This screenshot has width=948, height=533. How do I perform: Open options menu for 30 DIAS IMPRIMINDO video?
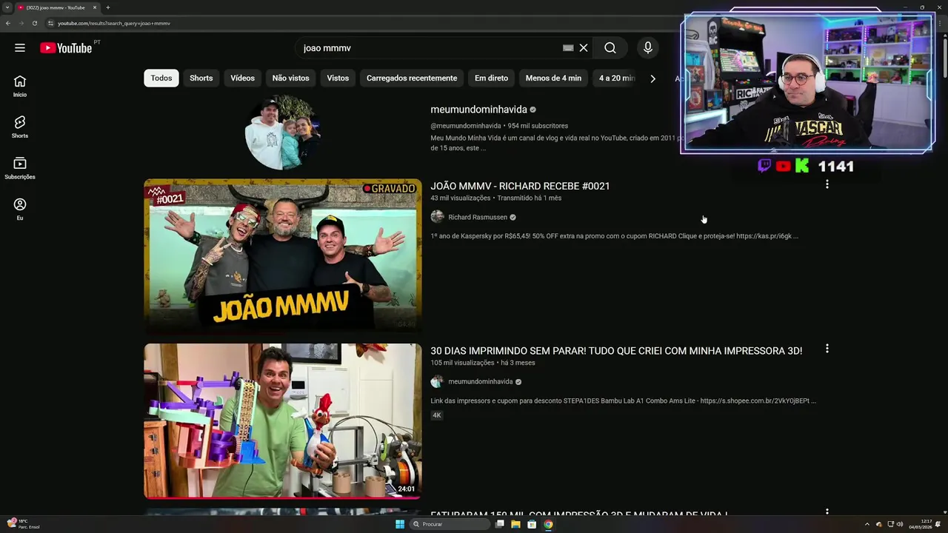tap(827, 349)
